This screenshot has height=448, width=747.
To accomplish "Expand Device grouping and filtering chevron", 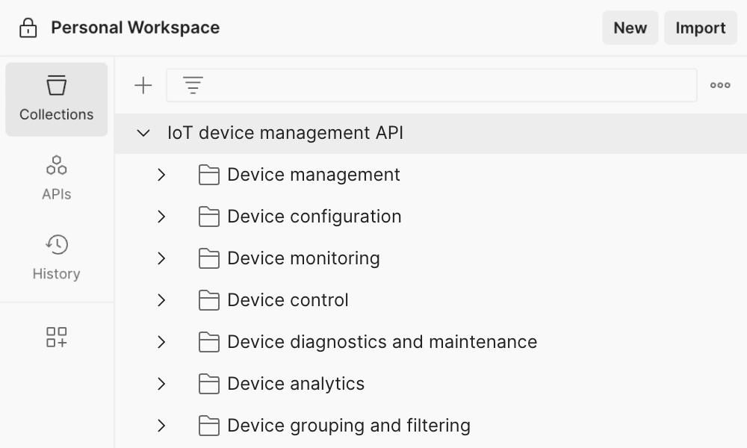I will pyautogui.click(x=161, y=426).
